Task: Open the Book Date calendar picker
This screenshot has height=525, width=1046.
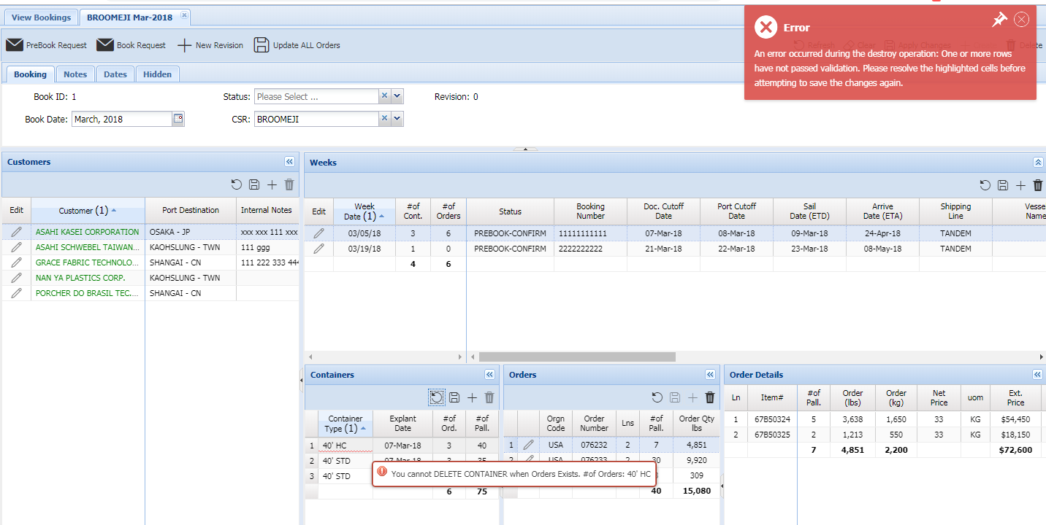Action: (178, 119)
